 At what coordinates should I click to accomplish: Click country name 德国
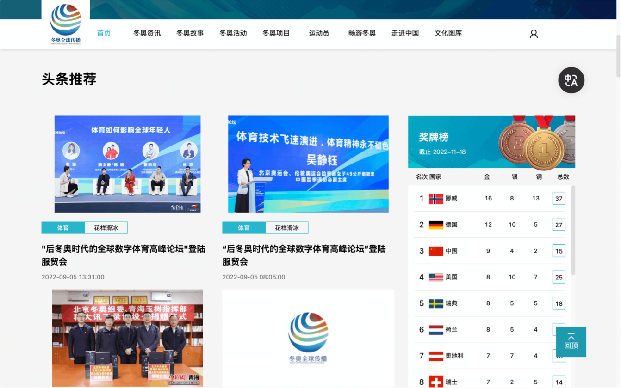pos(451,225)
